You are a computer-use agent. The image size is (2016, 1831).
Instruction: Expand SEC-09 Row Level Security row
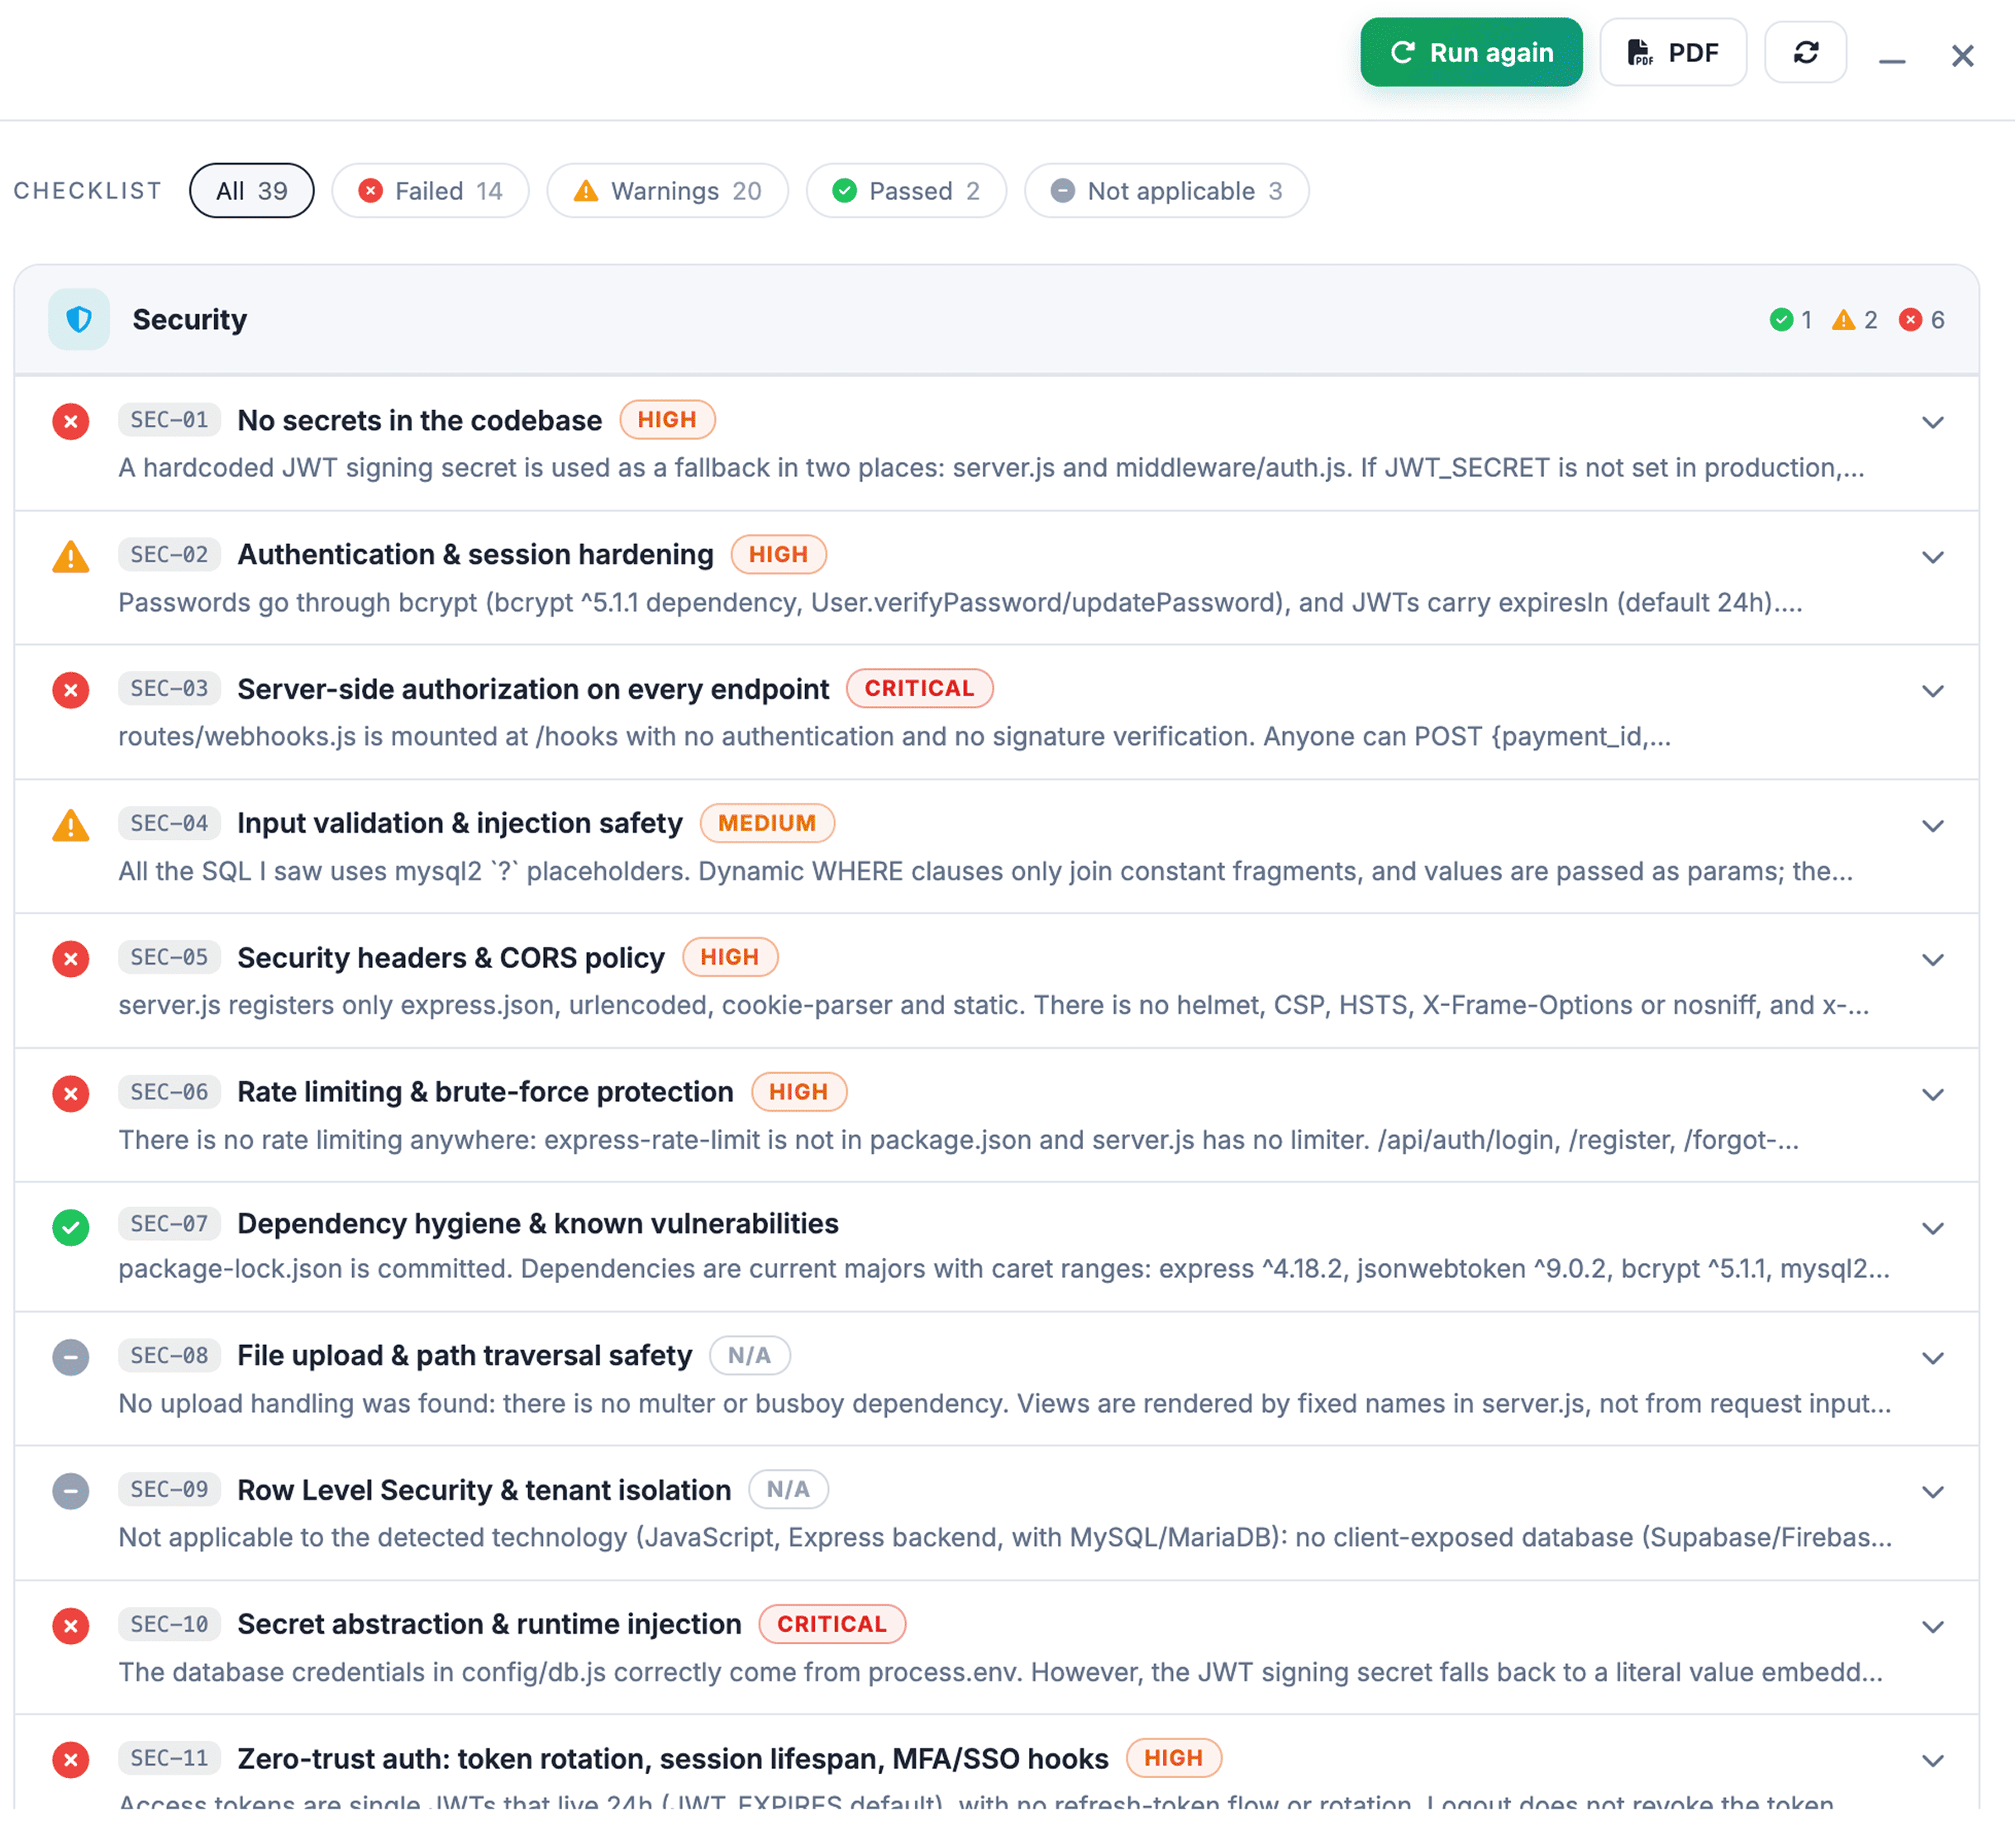[x=1933, y=1492]
